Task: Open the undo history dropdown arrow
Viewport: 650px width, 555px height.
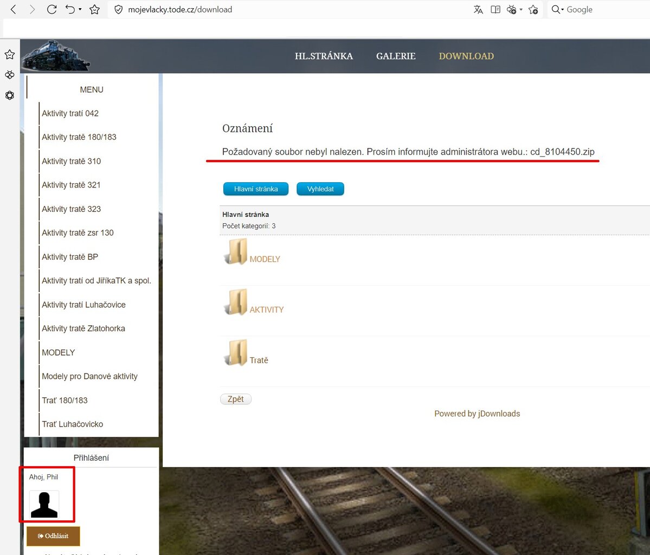Action: click(80, 9)
